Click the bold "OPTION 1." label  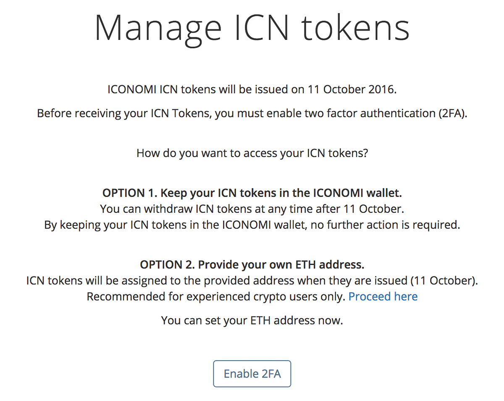(130, 193)
